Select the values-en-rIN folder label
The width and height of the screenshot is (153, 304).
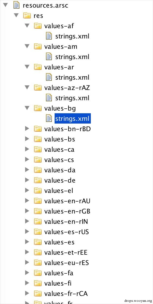[66, 221]
